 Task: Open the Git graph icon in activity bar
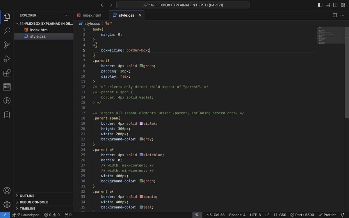point(7,101)
